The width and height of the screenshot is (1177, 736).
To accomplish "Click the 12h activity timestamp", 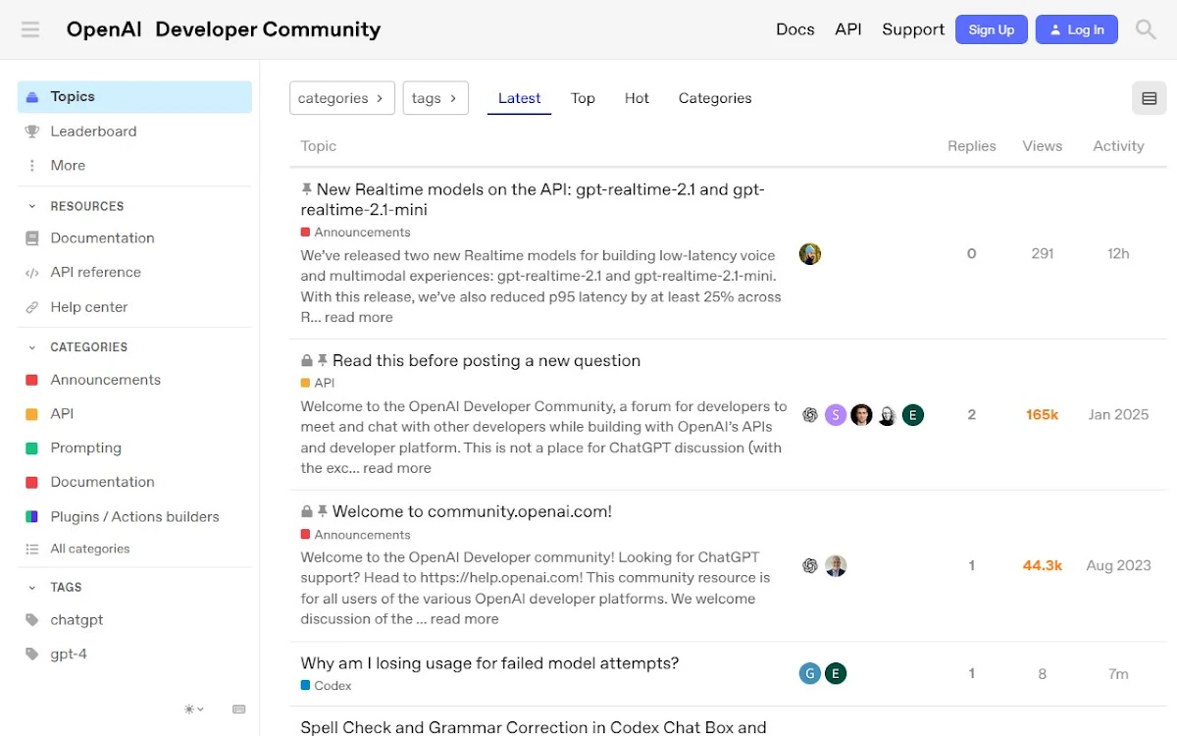I will [1119, 254].
